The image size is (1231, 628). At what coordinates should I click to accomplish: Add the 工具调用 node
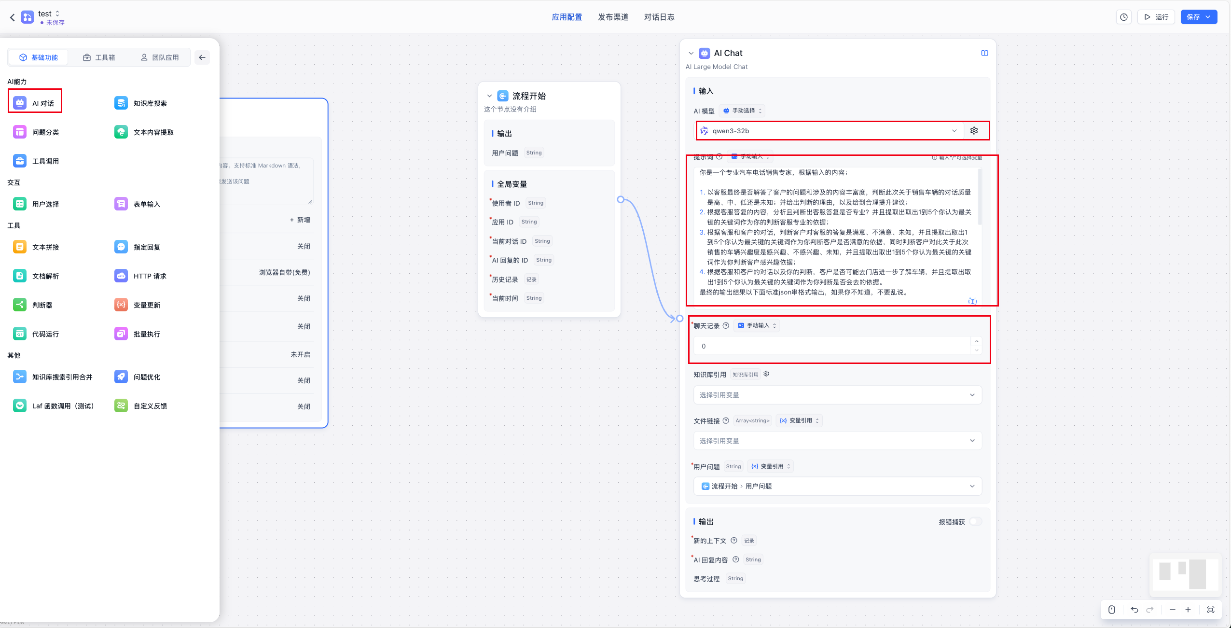click(36, 161)
